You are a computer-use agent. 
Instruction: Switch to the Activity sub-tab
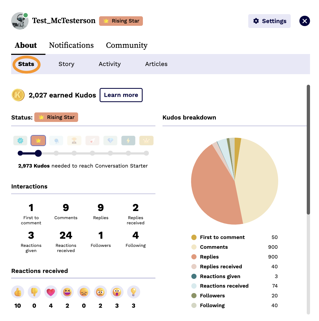(x=109, y=64)
